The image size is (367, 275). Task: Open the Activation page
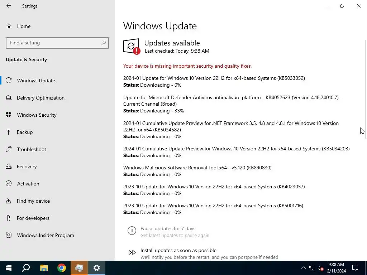tap(57, 184)
